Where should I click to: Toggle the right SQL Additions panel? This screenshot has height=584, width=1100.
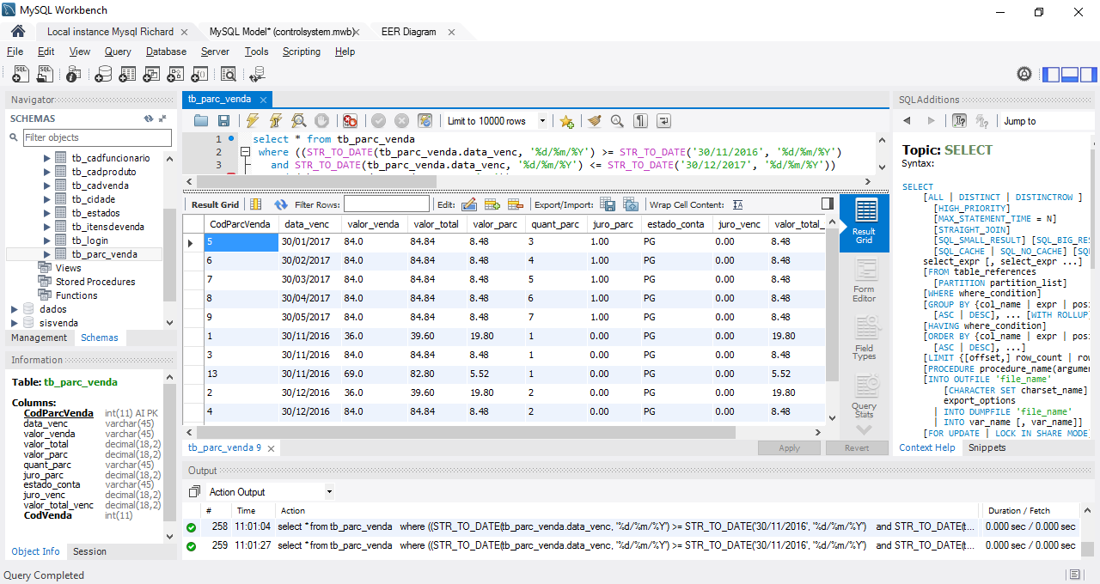pos(1088,74)
